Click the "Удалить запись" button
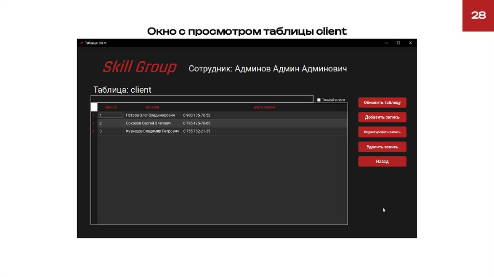 [382, 147]
